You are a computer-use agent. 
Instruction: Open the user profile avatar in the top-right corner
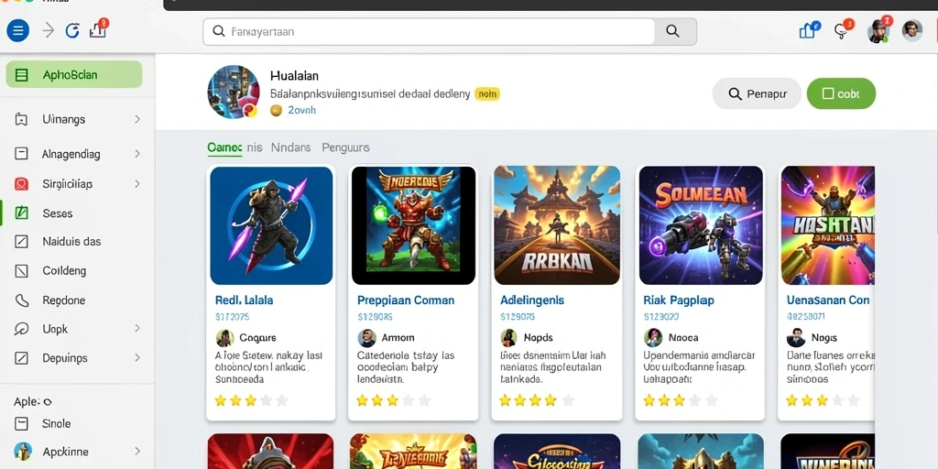[x=911, y=30]
